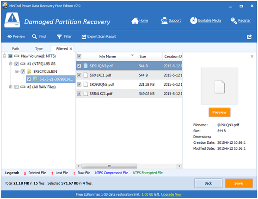Select $RR4LKC1.pdf file name
Viewport: 258px width, 199px height.
[x=101, y=94]
